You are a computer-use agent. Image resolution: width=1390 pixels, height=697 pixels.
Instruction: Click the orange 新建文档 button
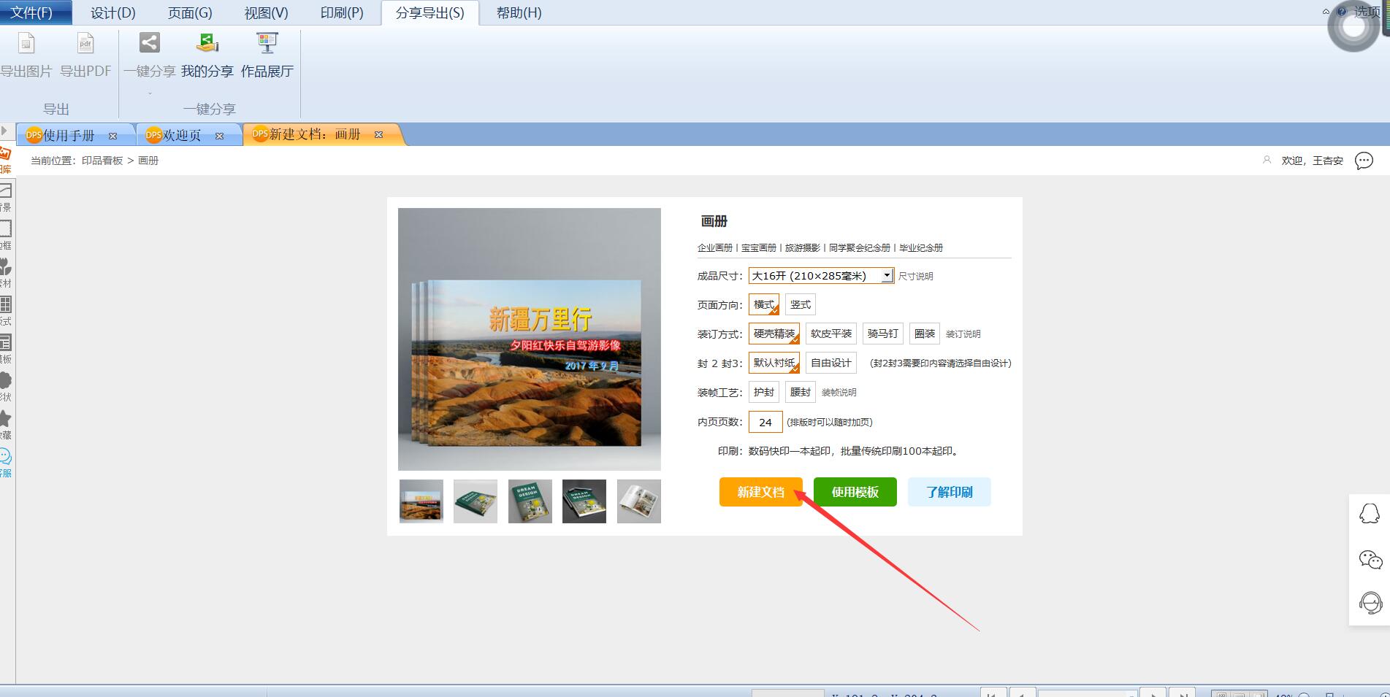point(761,492)
